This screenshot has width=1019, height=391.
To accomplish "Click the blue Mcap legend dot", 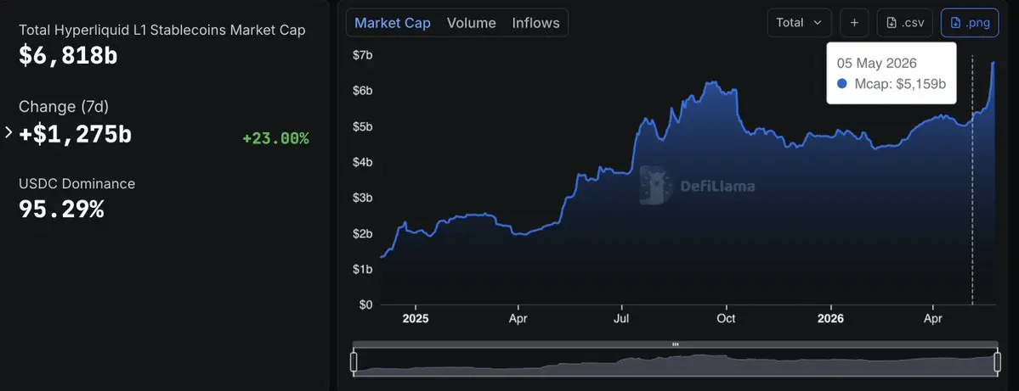I will pos(842,84).
